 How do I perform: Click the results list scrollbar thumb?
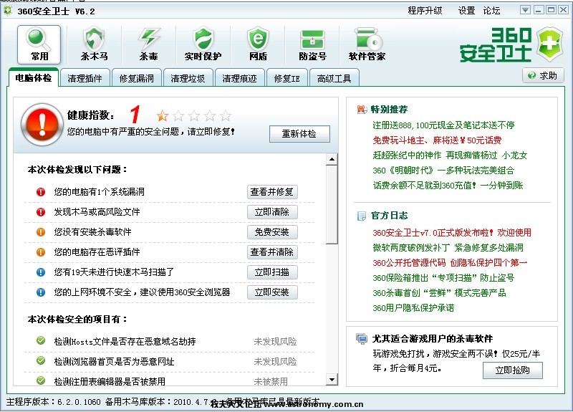(332, 205)
